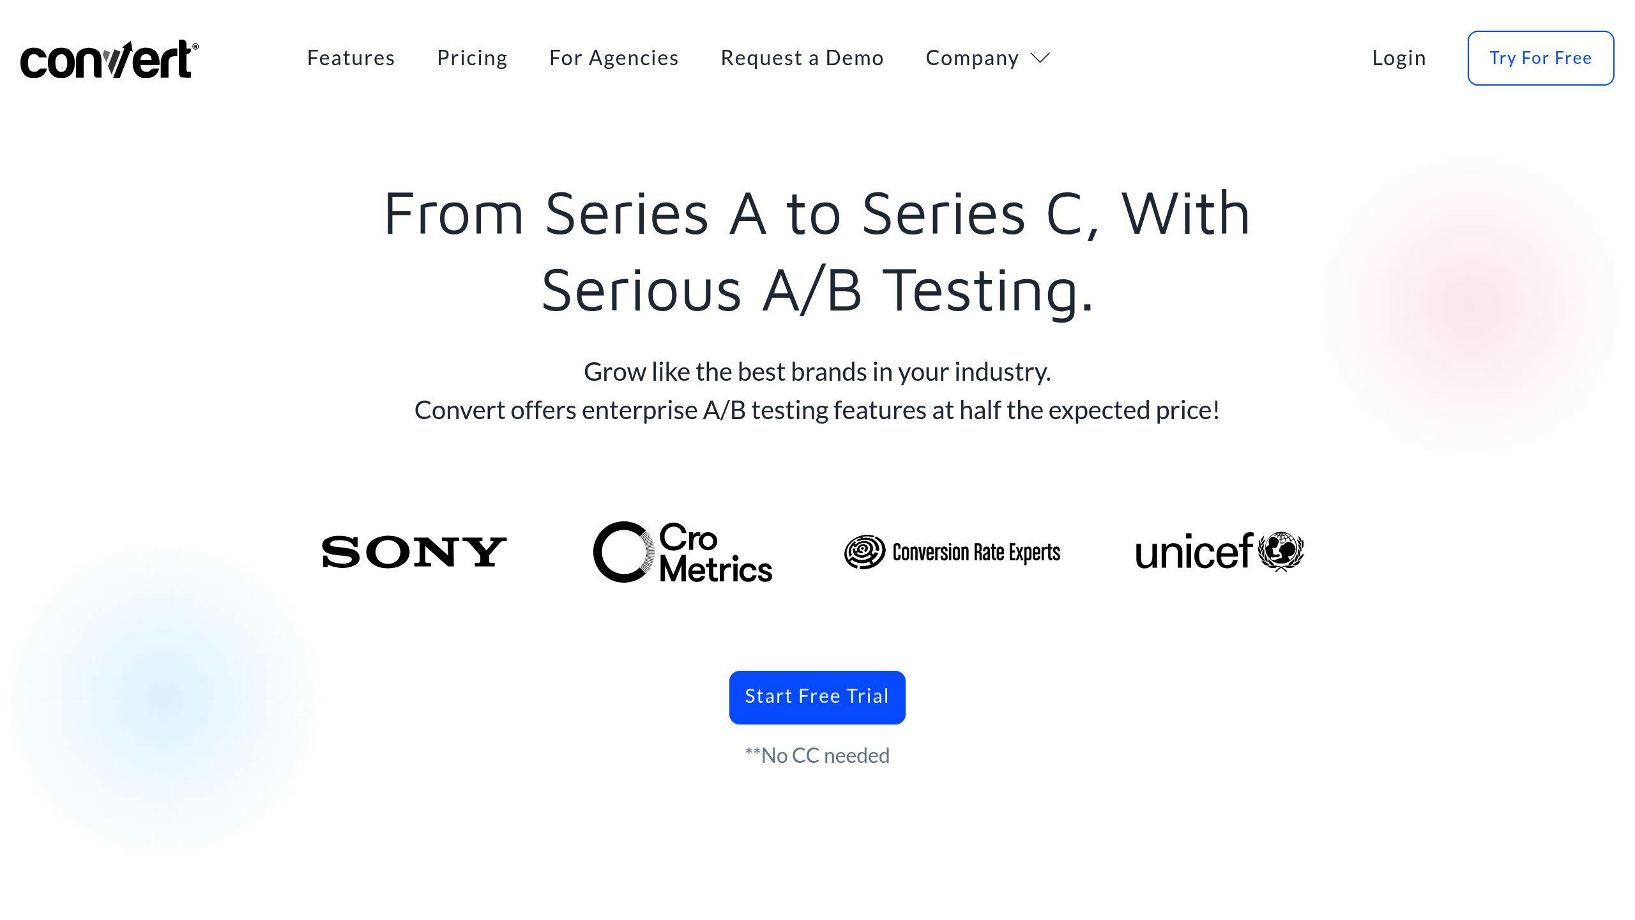Expand the chevron next to Company
The width and height of the screenshot is (1635, 920).
[x=1040, y=58]
